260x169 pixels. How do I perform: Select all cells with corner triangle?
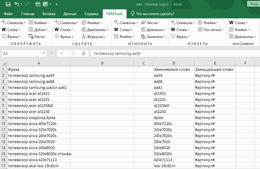[4, 63]
